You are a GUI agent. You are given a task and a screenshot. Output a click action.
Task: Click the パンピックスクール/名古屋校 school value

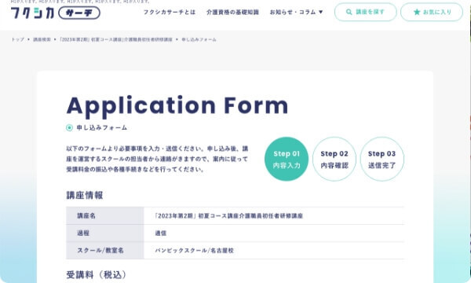click(195, 251)
